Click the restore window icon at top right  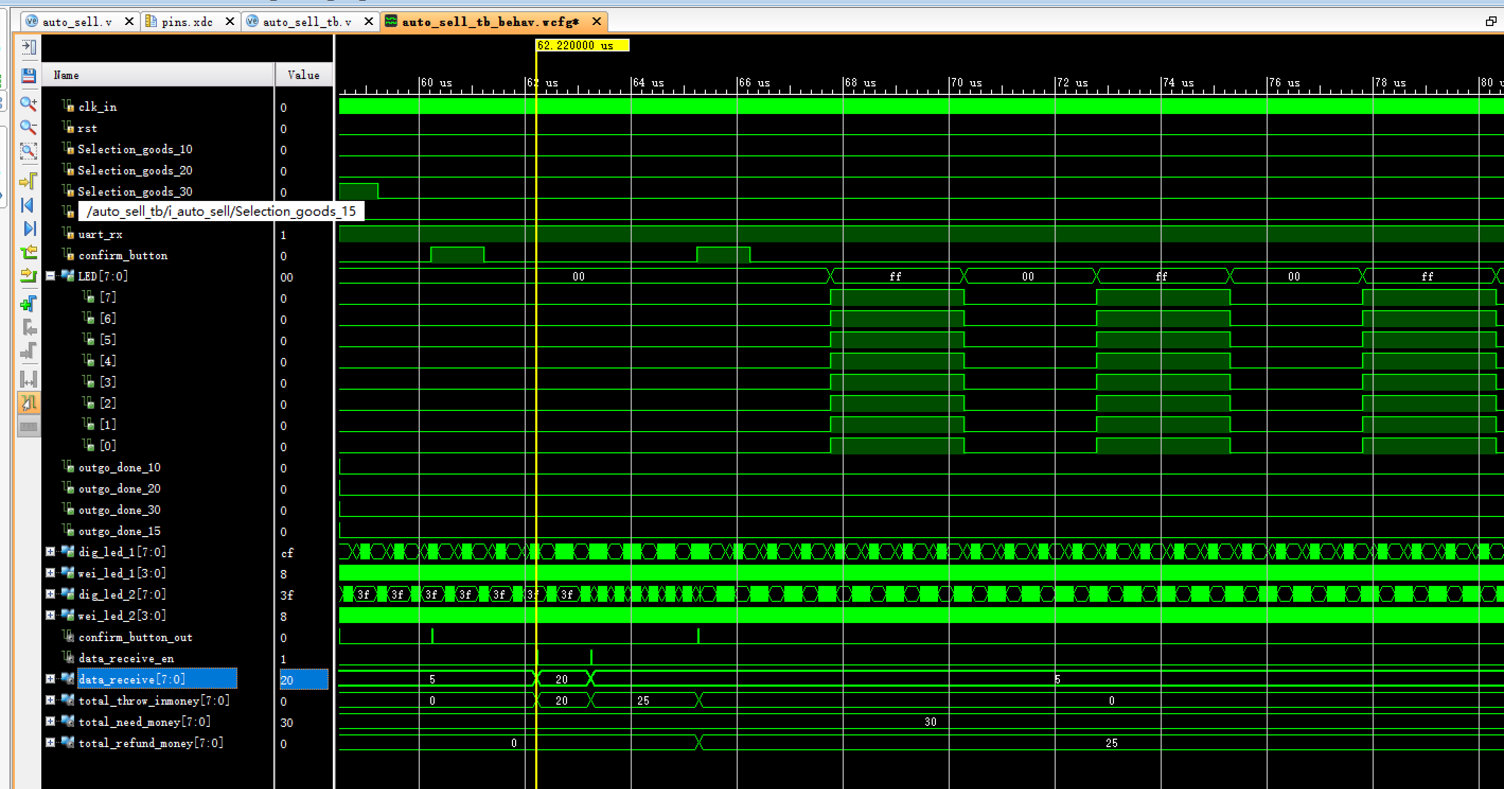coord(1491,22)
